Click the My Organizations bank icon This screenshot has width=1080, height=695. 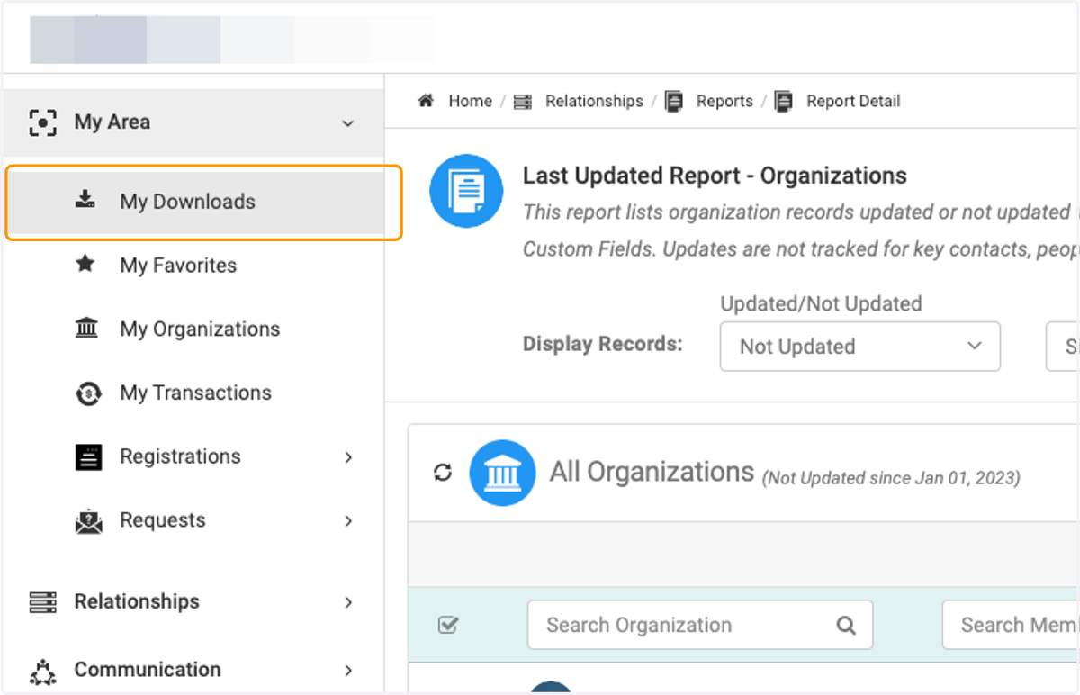[x=86, y=328]
